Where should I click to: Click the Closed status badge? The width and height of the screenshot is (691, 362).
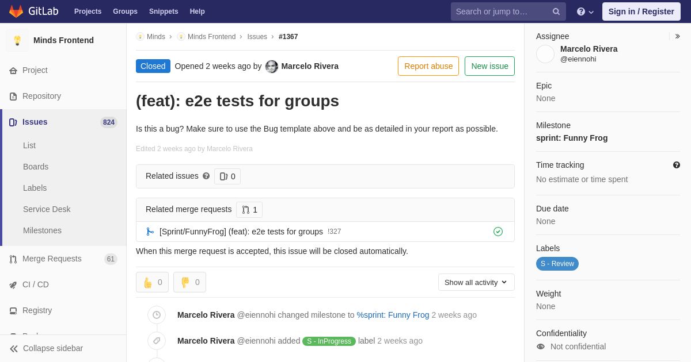(153, 66)
